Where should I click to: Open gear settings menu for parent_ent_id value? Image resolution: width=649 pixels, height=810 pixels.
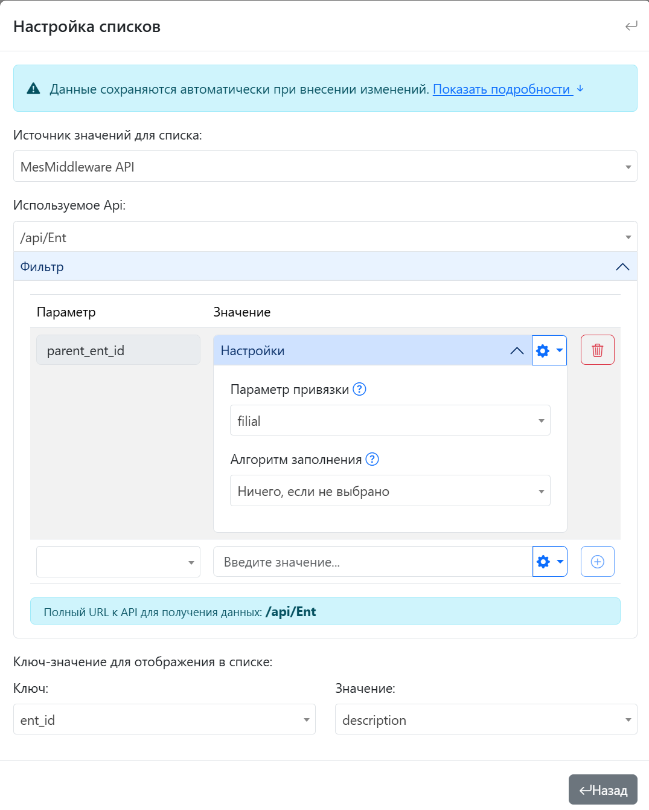point(549,350)
